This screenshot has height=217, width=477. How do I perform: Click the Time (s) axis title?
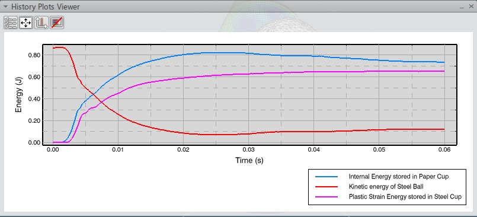coord(249,161)
